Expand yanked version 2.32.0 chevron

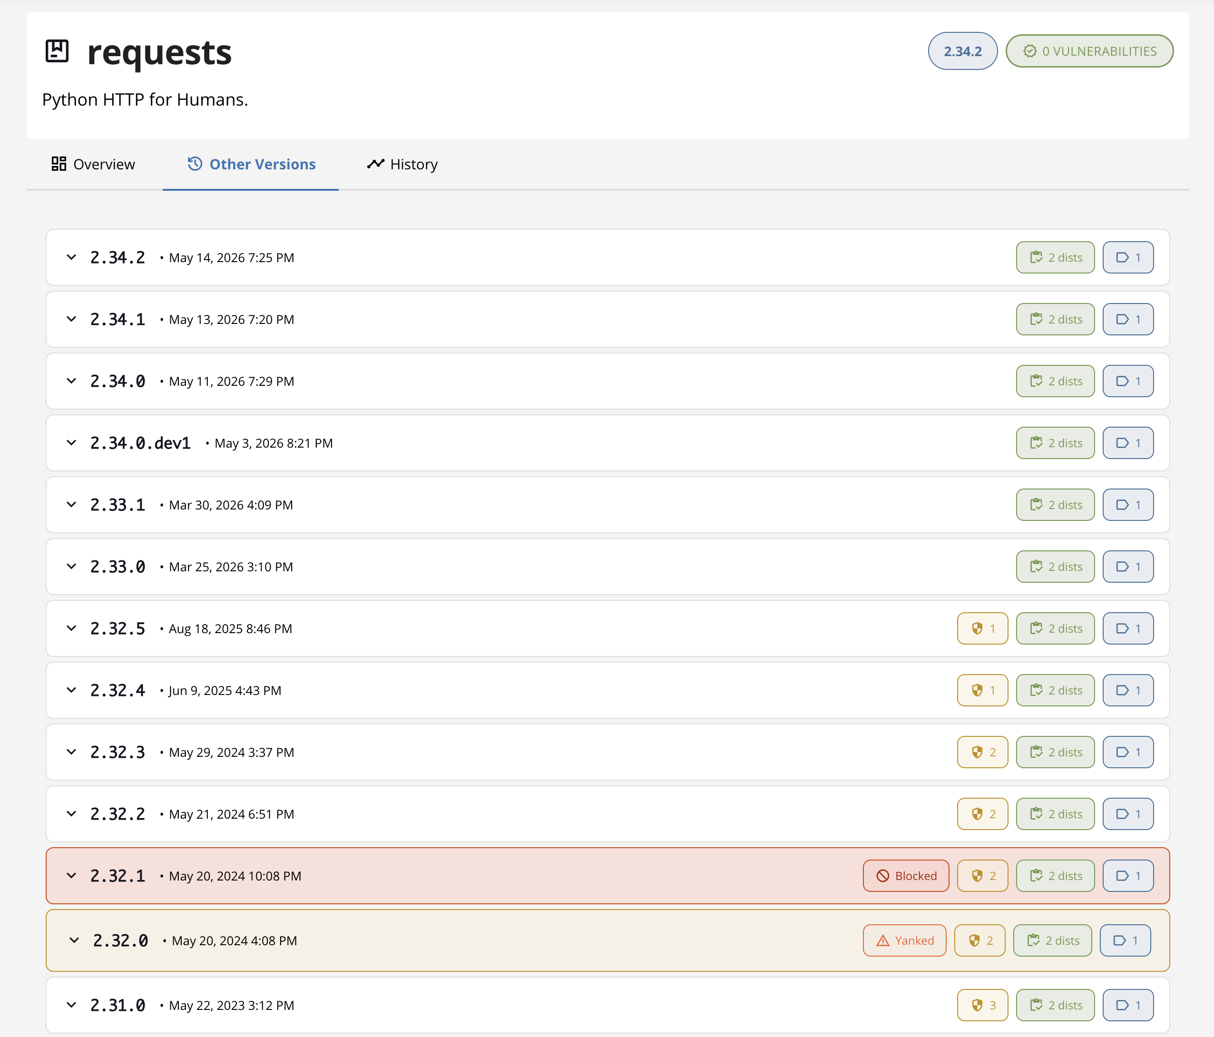74,940
